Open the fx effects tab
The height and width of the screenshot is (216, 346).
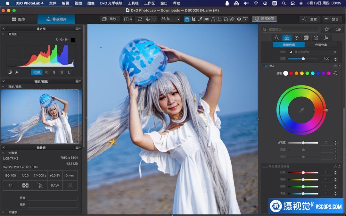click(326, 38)
